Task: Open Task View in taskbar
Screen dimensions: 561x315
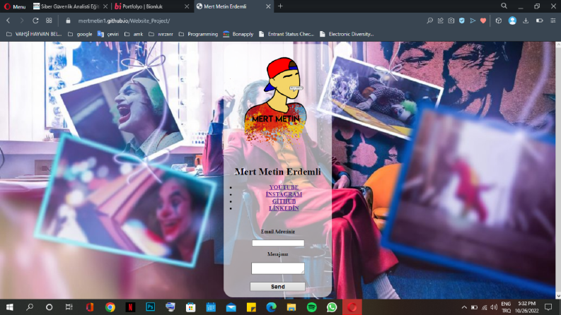Action: click(69, 307)
